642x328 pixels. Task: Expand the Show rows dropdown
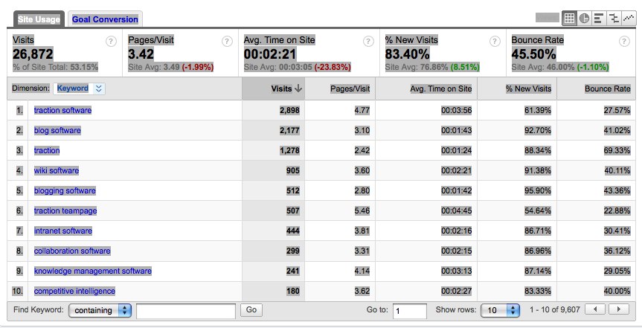[x=502, y=309]
